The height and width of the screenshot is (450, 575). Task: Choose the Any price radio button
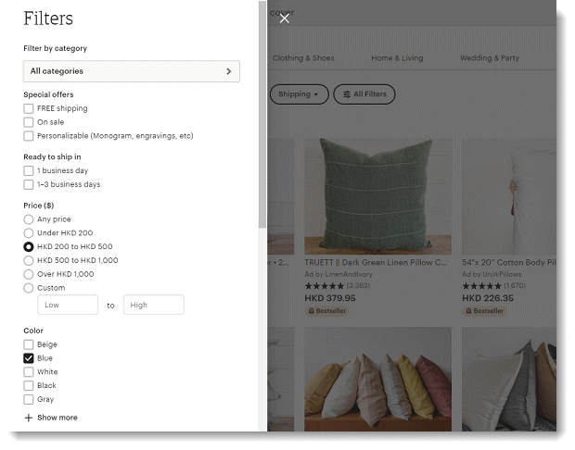pos(29,219)
